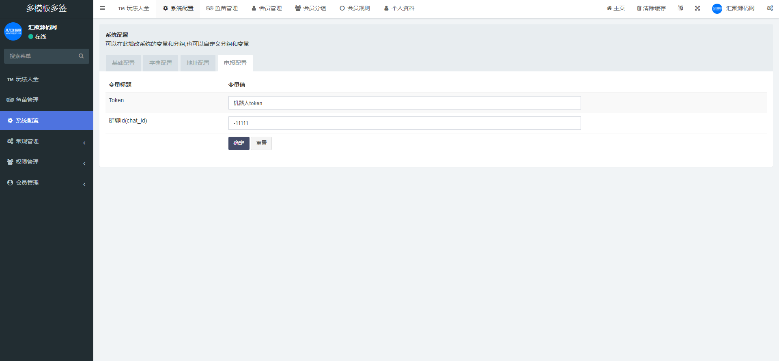Open 常规管理 in the sidebar
Viewport: 779px width, 361px height.
point(47,141)
